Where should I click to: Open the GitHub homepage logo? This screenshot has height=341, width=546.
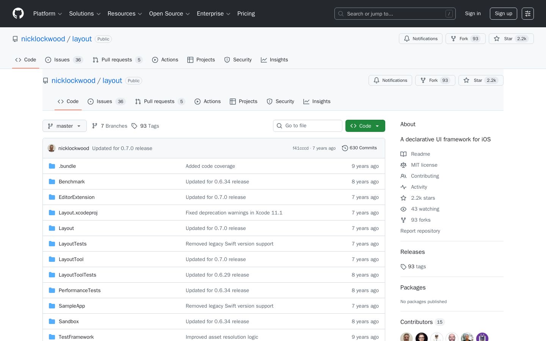(x=18, y=14)
